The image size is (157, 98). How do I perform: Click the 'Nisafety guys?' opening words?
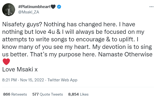[22, 24]
